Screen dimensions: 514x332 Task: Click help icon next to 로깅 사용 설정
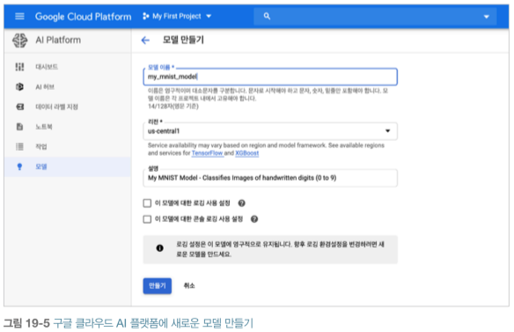pyautogui.click(x=241, y=203)
